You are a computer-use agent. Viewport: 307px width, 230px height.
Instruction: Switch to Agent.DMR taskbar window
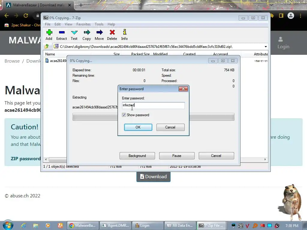point(115,226)
